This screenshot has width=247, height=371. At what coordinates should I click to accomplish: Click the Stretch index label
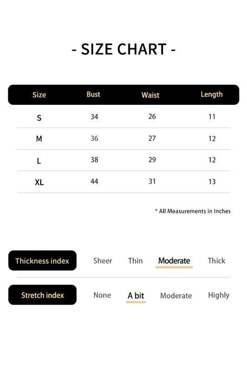(42, 295)
